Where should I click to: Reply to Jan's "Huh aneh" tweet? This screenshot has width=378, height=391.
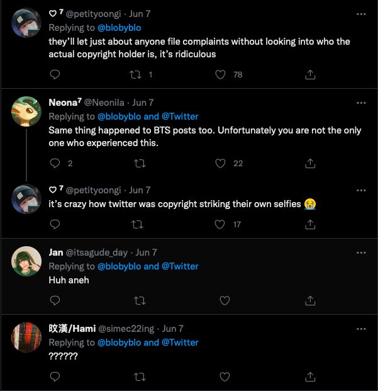[55, 300]
